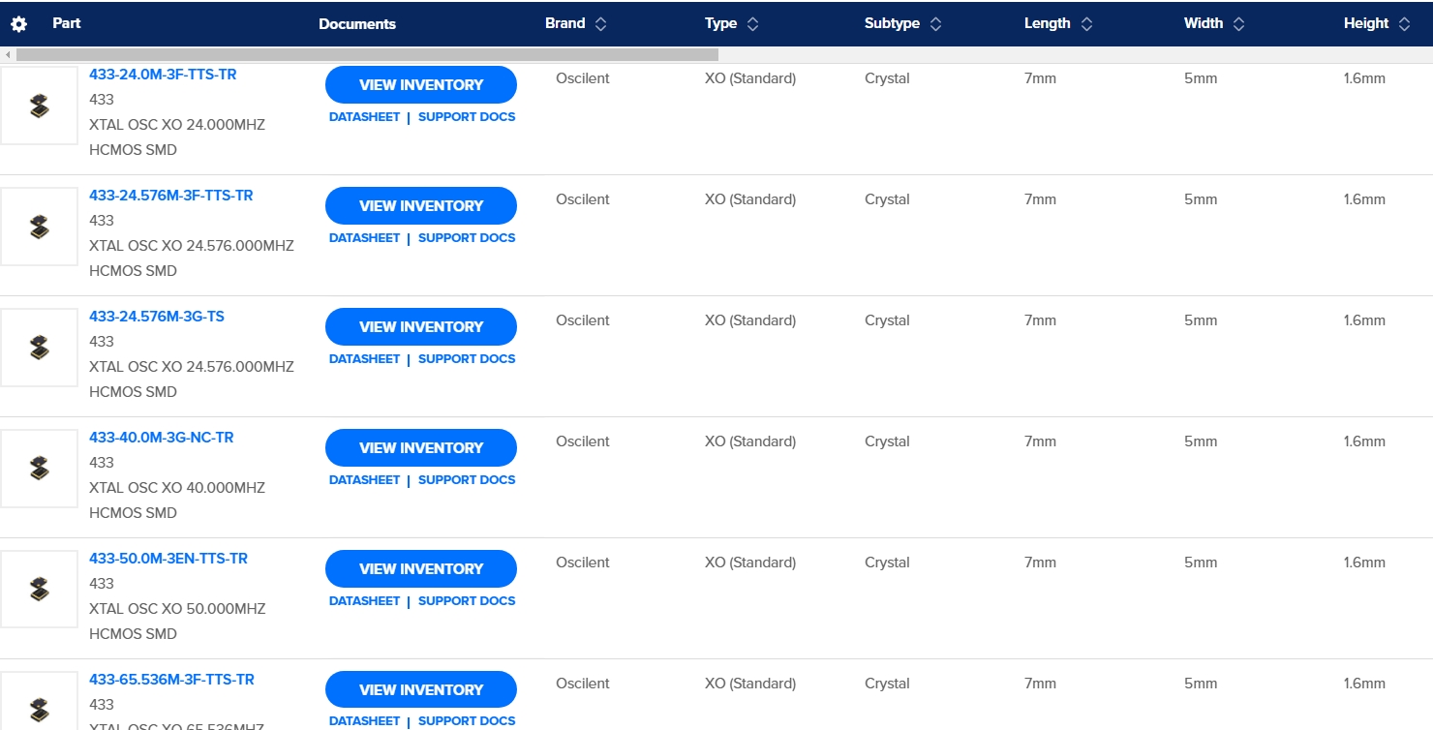The height and width of the screenshot is (730, 1433).
Task: Open support docs for 433-24.0M-3F-TTS-TR
Action: pyautogui.click(x=467, y=117)
